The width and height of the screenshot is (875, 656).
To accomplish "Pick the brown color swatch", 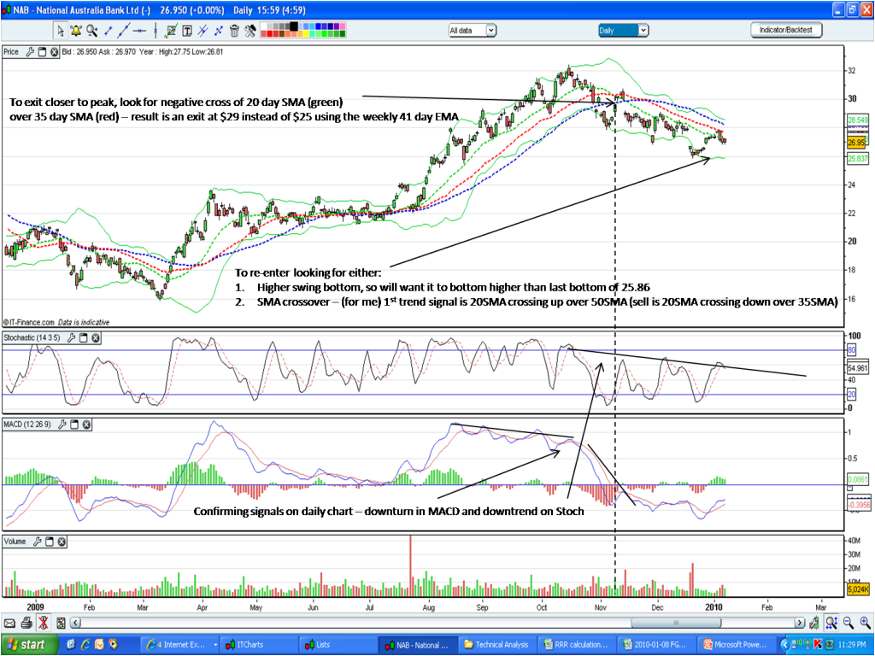I will [x=282, y=33].
